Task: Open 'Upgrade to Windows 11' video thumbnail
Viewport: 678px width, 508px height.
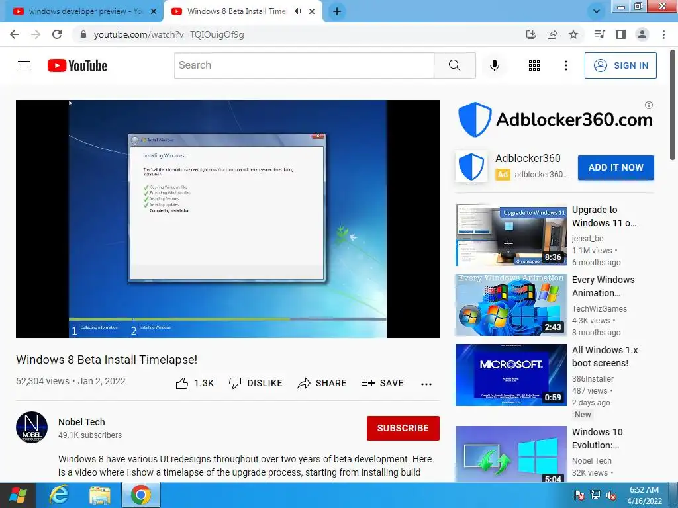Action: (x=510, y=235)
